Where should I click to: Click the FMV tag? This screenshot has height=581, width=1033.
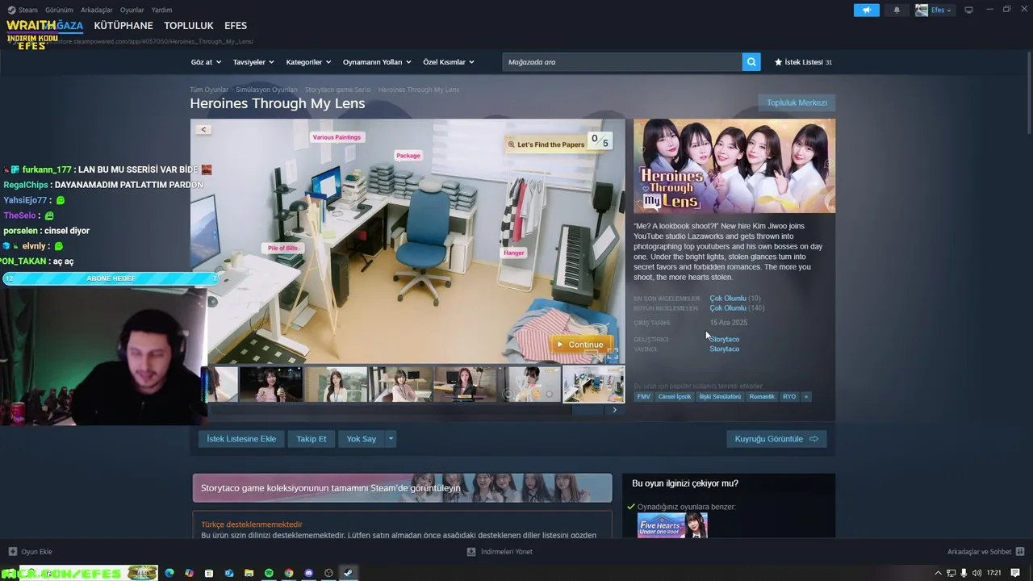pos(643,396)
